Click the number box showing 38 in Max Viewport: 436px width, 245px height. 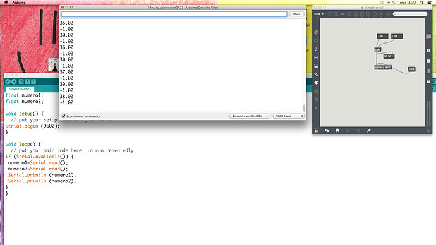click(x=397, y=37)
